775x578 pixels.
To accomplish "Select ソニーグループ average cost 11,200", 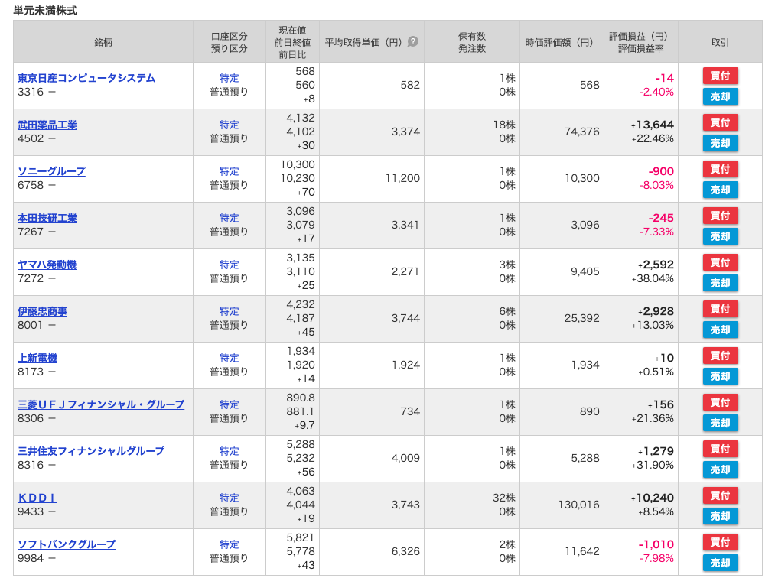I will pos(403,178).
